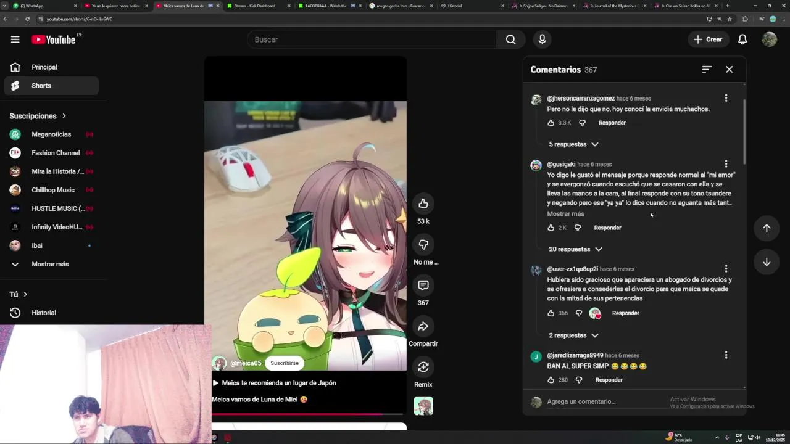
Task: Like the comment with 365 likes
Action: coord(551,313)
